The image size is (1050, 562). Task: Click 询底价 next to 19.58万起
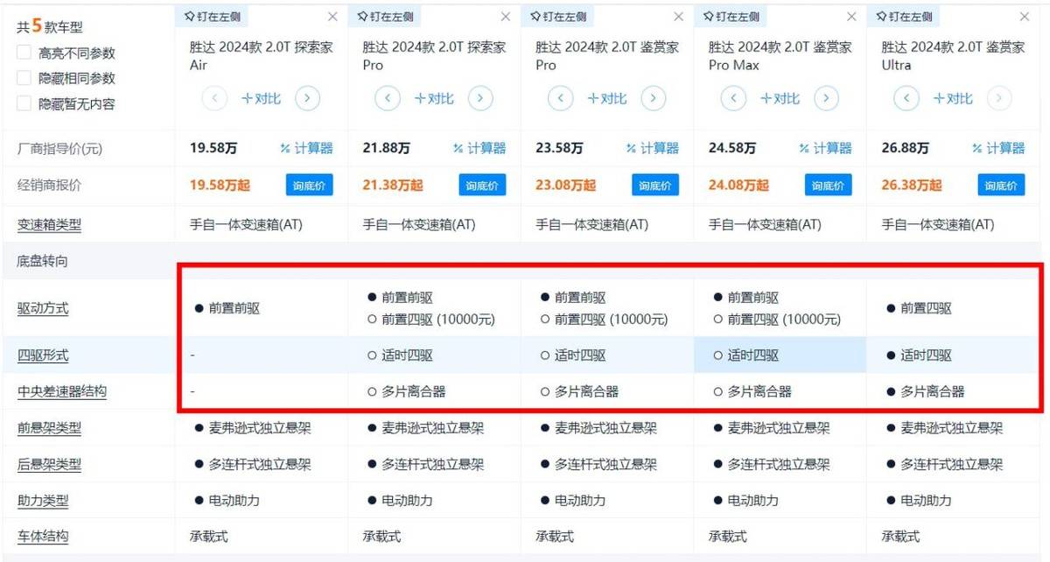pos(309,186)
